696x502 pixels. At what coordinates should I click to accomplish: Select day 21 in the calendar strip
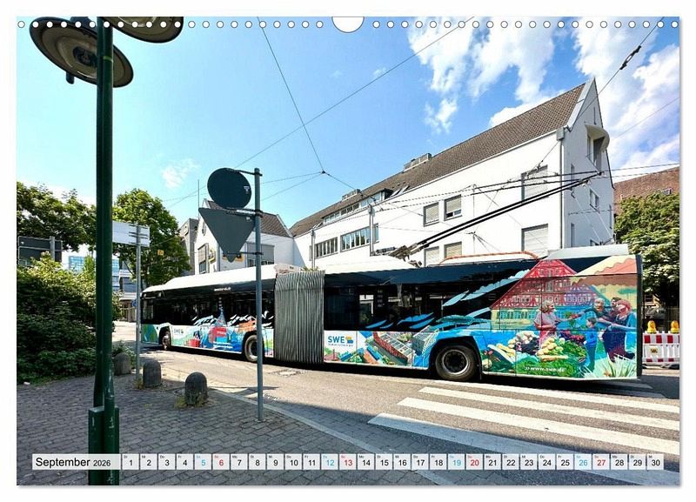[x=492, y=462]
